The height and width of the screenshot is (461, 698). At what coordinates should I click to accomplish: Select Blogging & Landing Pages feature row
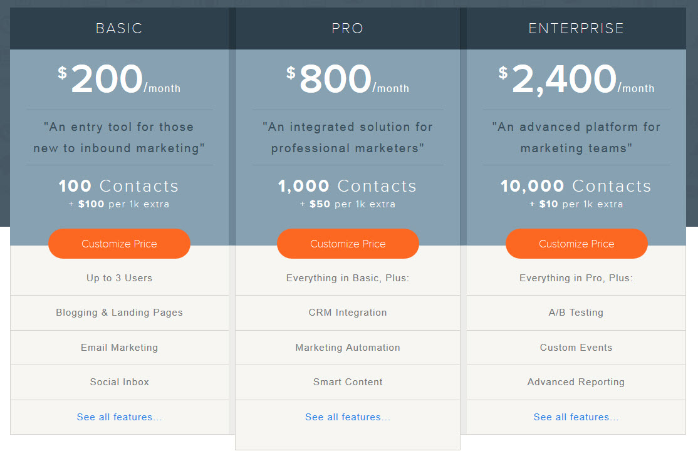(x=119, y=313)
